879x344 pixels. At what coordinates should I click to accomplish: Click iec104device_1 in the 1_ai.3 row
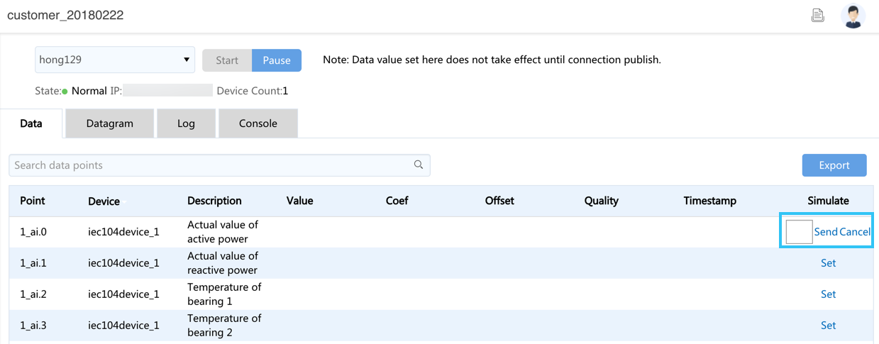click(x=123, y=326)
